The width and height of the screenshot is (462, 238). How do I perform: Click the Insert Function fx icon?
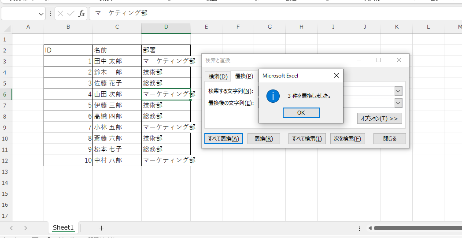[x=81, y=14]
